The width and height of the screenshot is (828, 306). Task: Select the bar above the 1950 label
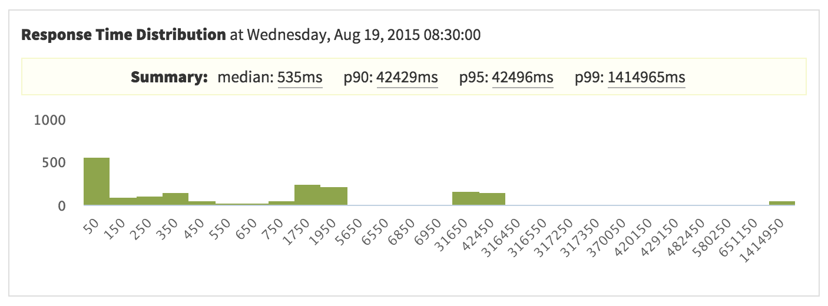tap(334, 196)
